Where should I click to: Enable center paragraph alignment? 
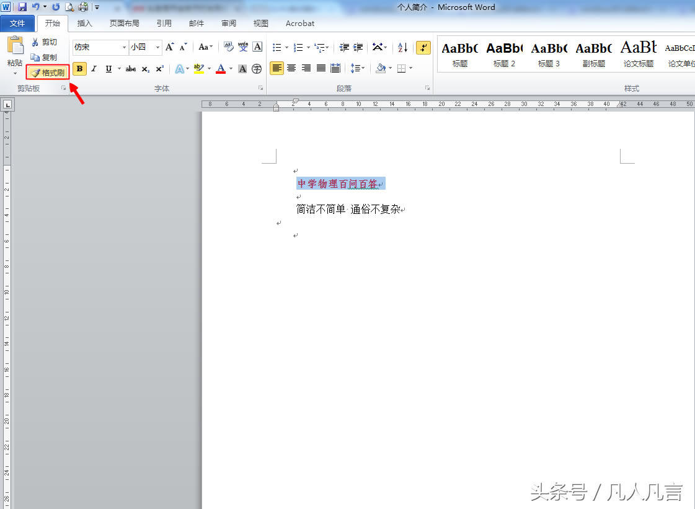click(x=291, y=68)
